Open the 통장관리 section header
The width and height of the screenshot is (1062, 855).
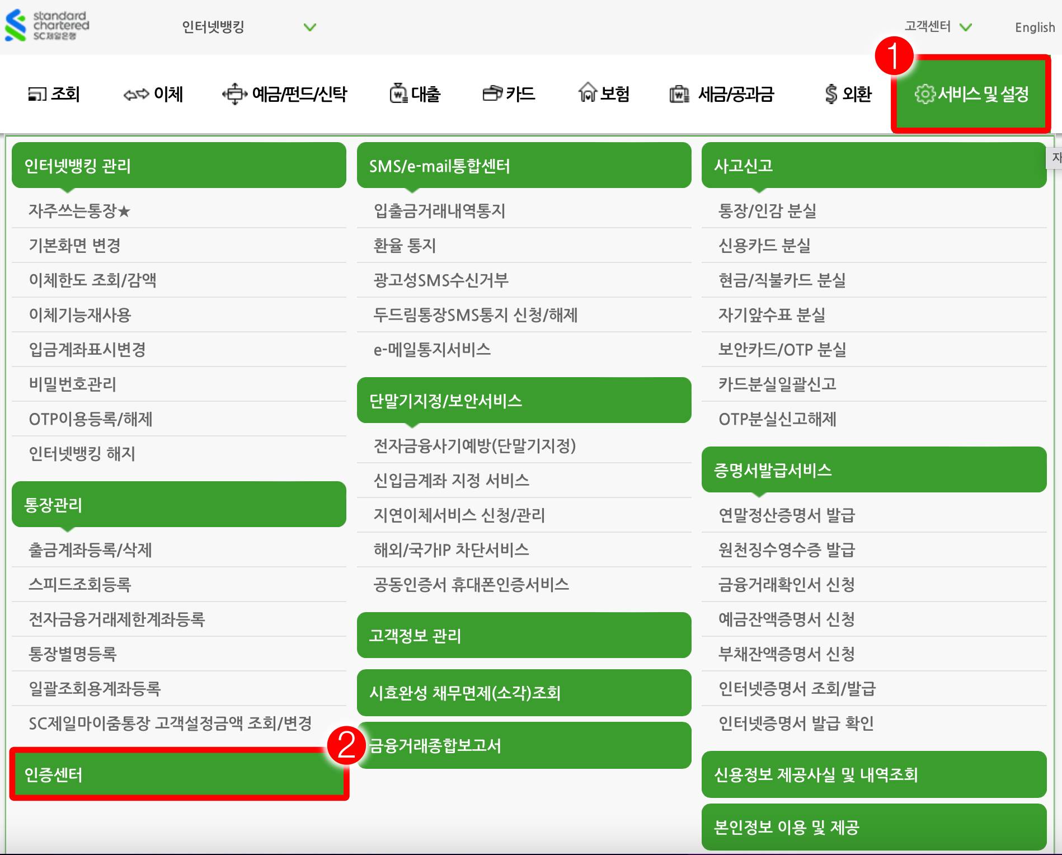(x=53, y=506)
